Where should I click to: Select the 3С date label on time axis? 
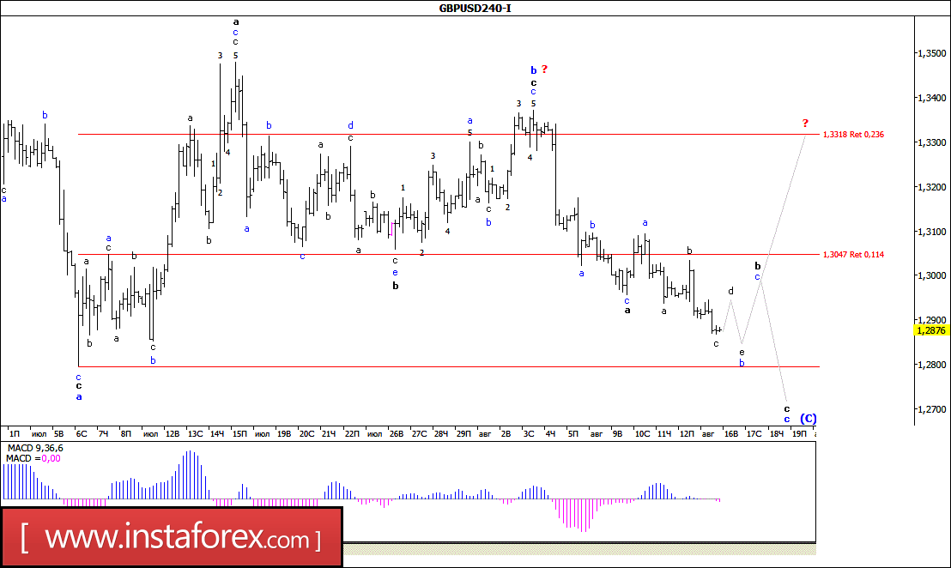point(529,434)
